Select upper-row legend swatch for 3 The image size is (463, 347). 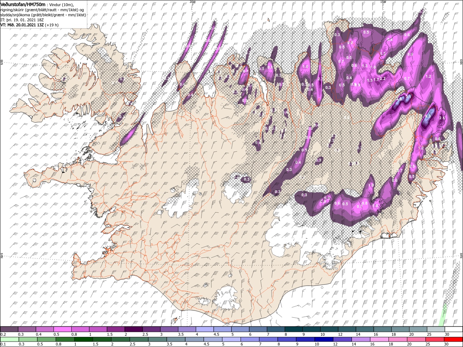(169, 329)
